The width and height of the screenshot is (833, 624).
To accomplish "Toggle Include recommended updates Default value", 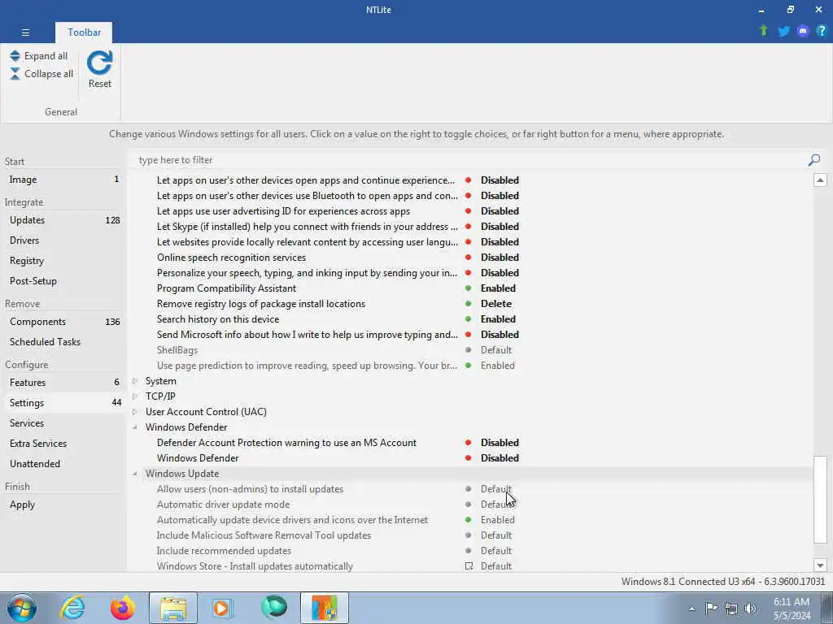I will [x=496, y=551].
